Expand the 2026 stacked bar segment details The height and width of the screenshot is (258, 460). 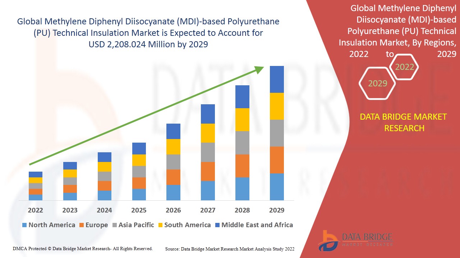click(x=173, y=161)
